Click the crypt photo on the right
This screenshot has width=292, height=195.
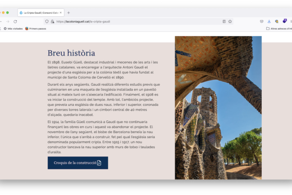click(218, 107)
